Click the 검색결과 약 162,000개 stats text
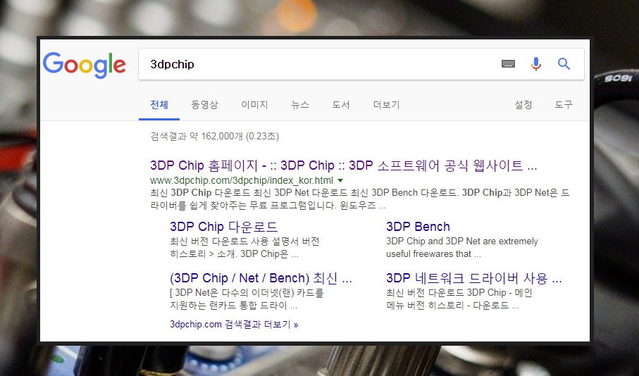 [214, 136]
